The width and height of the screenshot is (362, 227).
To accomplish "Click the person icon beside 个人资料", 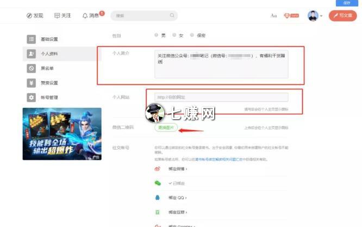I will 31,54.
